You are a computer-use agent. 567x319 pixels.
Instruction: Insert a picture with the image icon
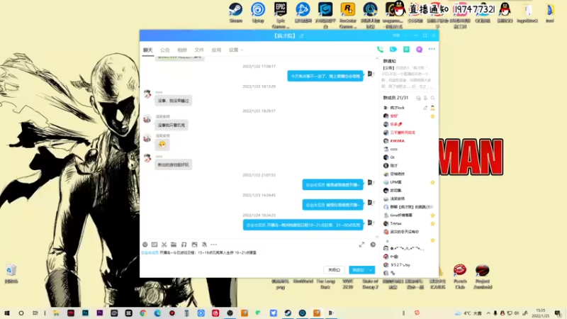coord(194,245)
